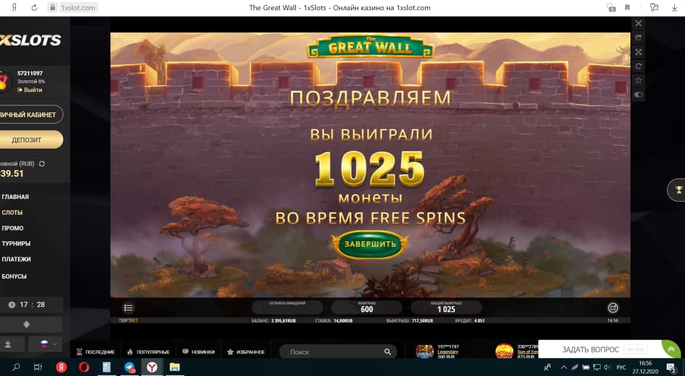This screenshot has height=376, width=685.
Task: Click the game's bottom-right export icon
Action: (613, 308)
